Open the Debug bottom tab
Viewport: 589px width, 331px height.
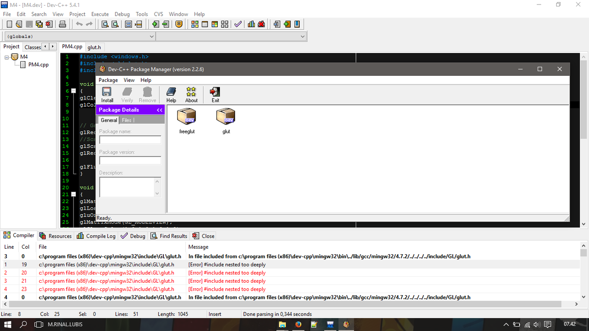coord(133,236)
